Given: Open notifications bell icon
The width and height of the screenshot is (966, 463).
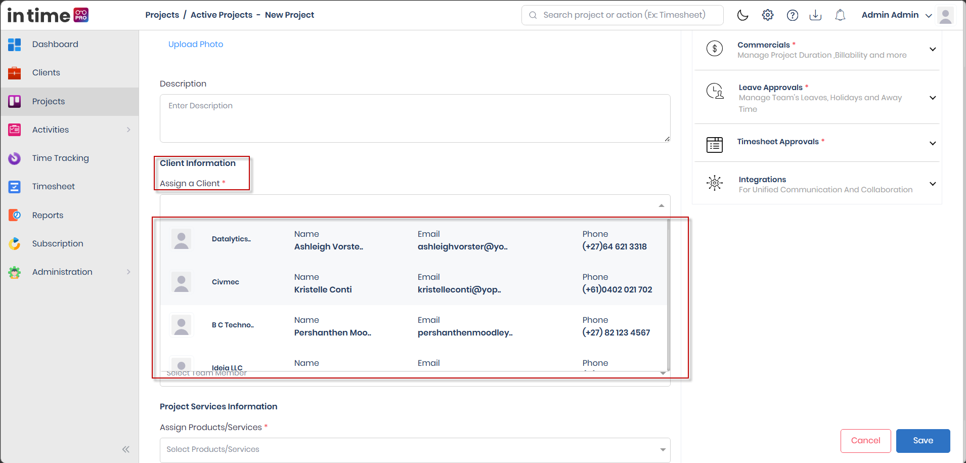Looking at the screenshot, I should tap(840, 15).
